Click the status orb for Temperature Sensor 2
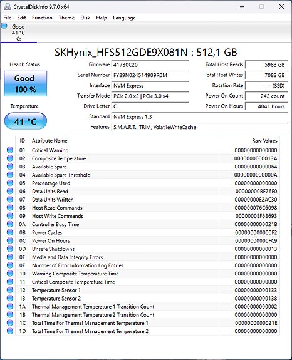This screenshot has width=292, height=360. [x=10, y=298]
